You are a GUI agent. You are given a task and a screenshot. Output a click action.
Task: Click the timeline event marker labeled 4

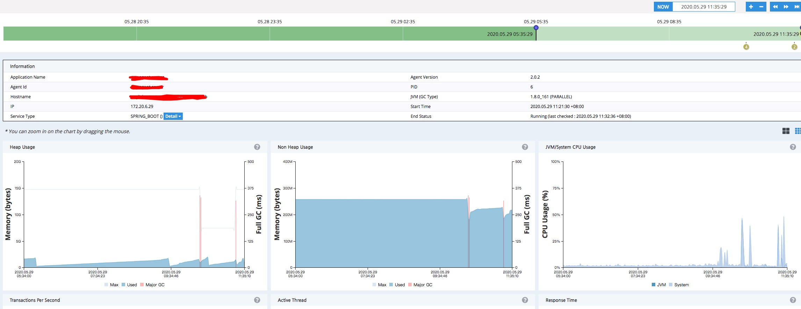[746, 47]
